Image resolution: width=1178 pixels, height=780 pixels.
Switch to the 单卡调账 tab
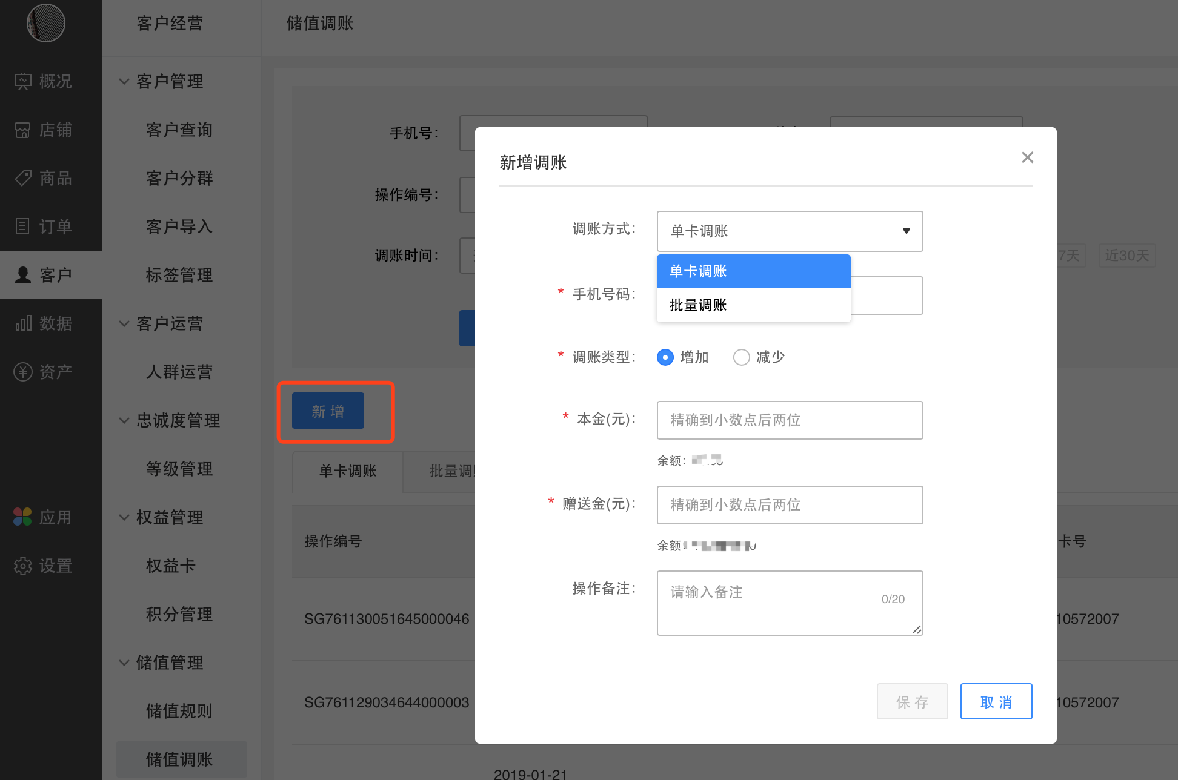(x=347, y=472)
